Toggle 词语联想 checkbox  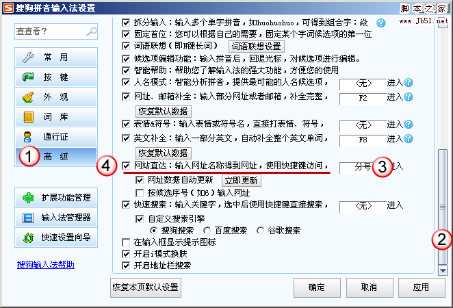tap(126, 46)
